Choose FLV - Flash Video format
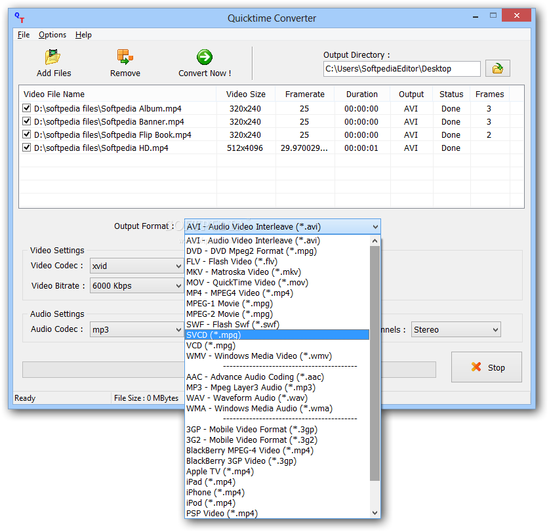Viewport: 549px width, 532px height. coord(277,262)
